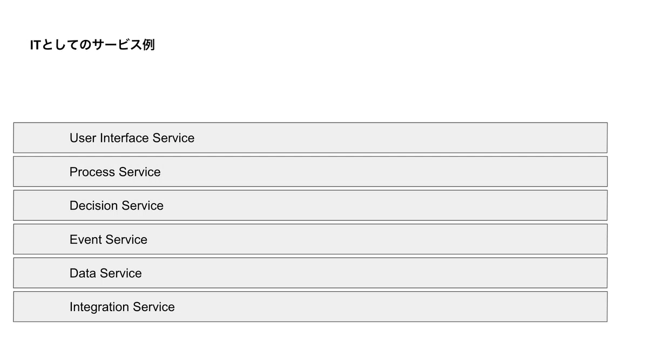The height and width of the screenshot is (363, 648).
Task: Select the Event Service box
Action: click(310, 239)
